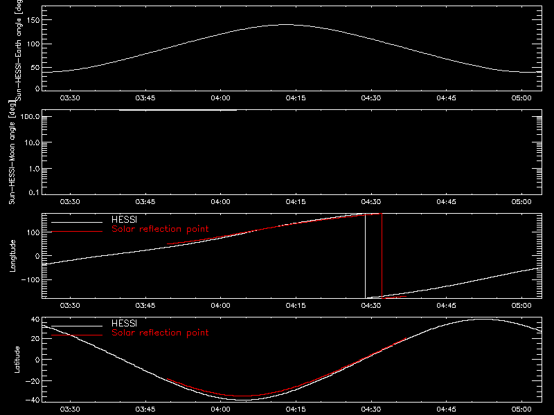
Task: Click the peak of the Earth angle curve
Action: click(x=285, y=24)
